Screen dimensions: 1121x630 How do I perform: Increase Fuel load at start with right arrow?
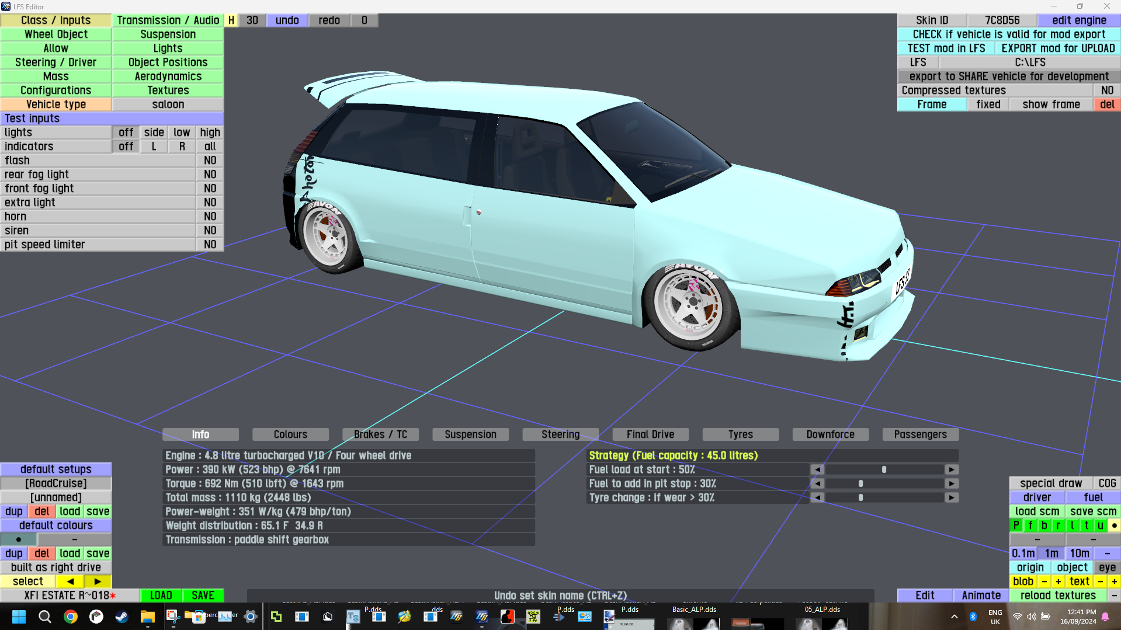click(952, 469)
